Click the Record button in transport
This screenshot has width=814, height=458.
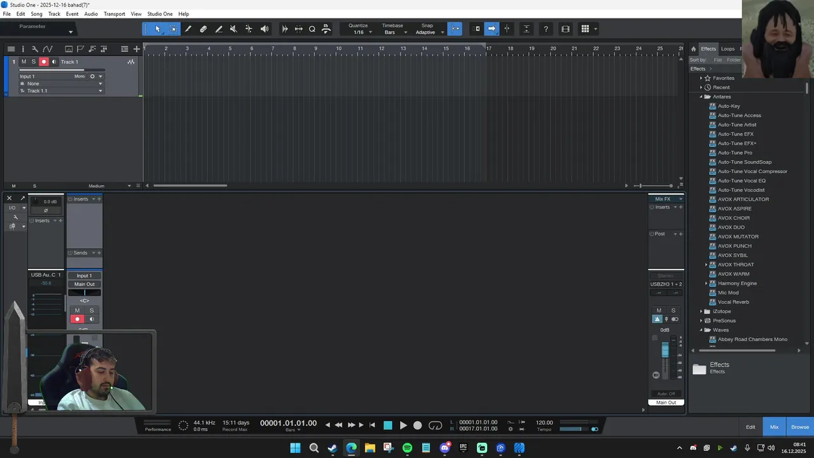(x=418, y=426)
